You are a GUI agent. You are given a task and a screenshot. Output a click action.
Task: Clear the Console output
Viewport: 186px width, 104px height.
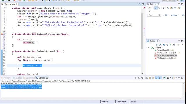(146, 78)
